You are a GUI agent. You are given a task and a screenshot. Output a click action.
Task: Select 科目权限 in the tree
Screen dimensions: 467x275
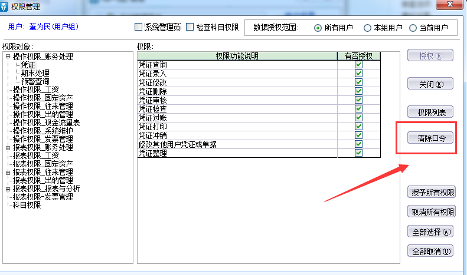point(27,205)
